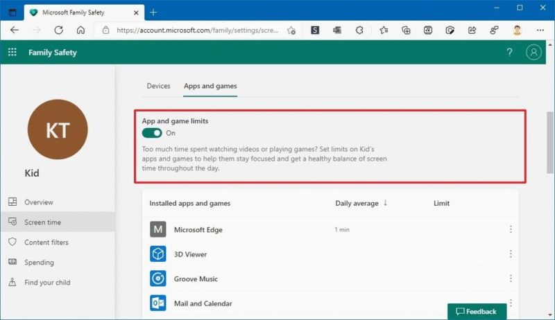Click the browser Refresh icon
The width and height of the screenshot is (555, 320).
tap(59, 30)
